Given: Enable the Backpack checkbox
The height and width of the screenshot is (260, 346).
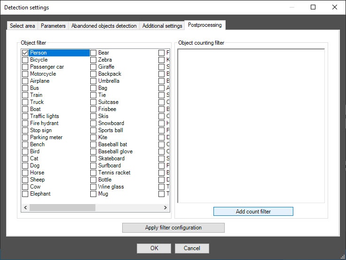Looking at the screenshot, I should (94, 74).
